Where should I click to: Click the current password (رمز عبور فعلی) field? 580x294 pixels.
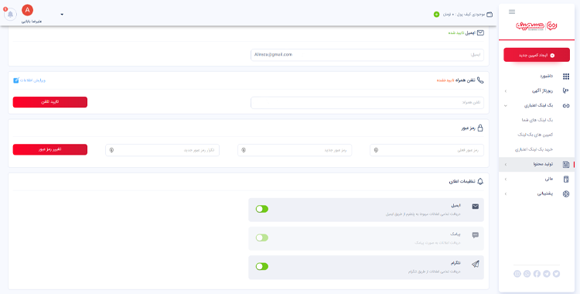[427, 150]
